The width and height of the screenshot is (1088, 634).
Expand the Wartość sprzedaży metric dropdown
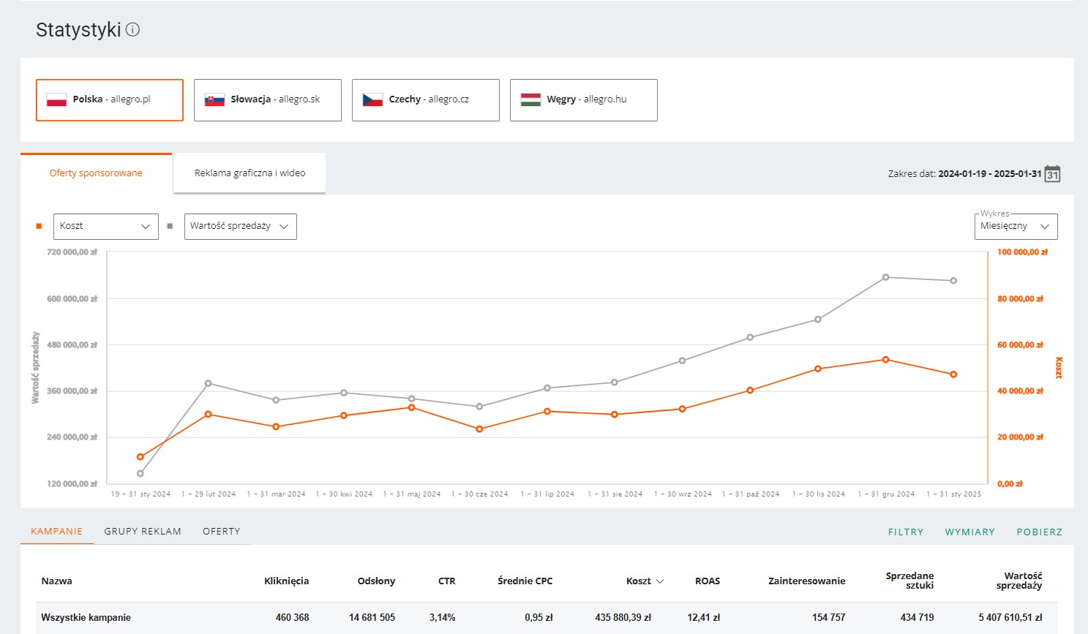point(241,227)
